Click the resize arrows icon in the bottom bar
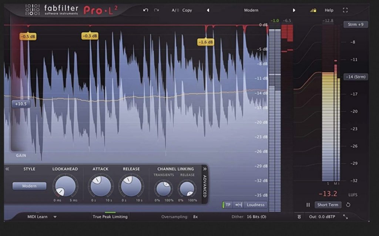This screenshot has height=236, width=379. pos(345,217)
